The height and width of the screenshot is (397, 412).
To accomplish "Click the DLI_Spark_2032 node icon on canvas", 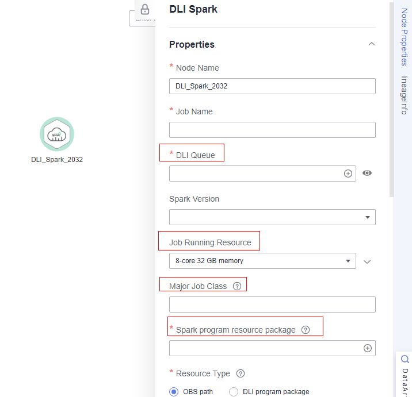I will pyautogui.click(x=57, y=134).
